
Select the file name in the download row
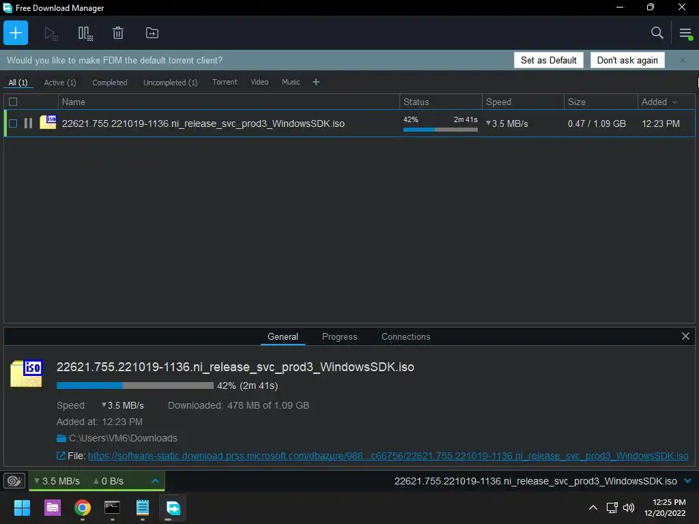click(x=203, y=123)
